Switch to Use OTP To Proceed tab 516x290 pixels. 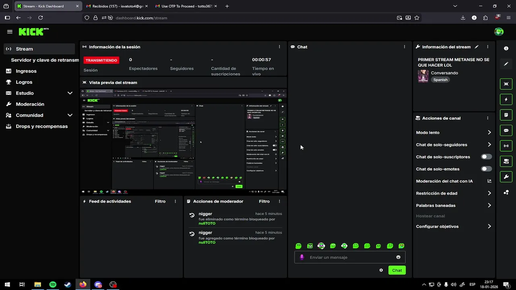pos(185,6)
